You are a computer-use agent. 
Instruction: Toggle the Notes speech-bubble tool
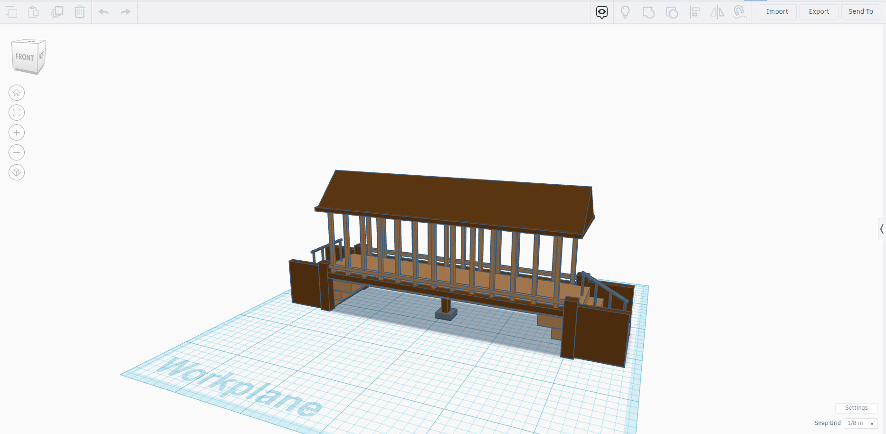pyautogui.click(x=602, y=12)
